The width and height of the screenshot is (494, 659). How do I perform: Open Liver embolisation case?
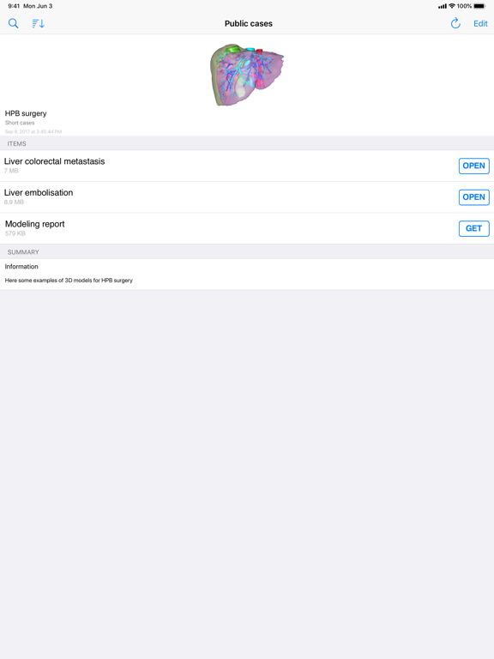(473, 197)
